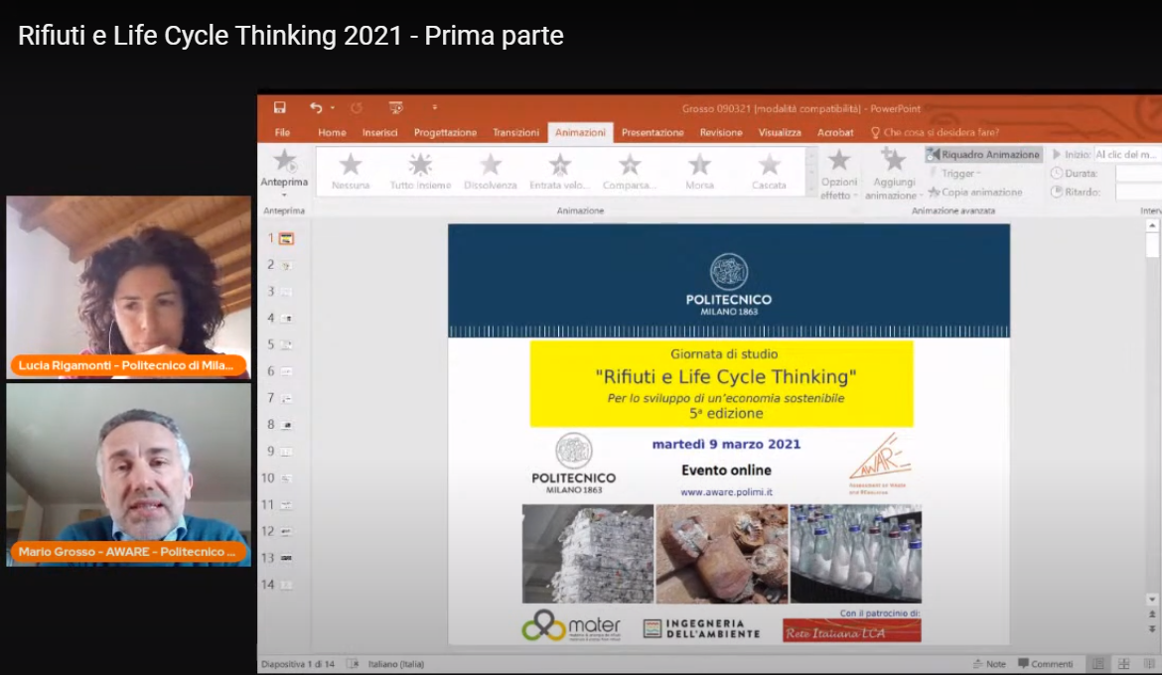
Task: Click the Save icon in PowerPoint title bar
Action: pos(279,107)
